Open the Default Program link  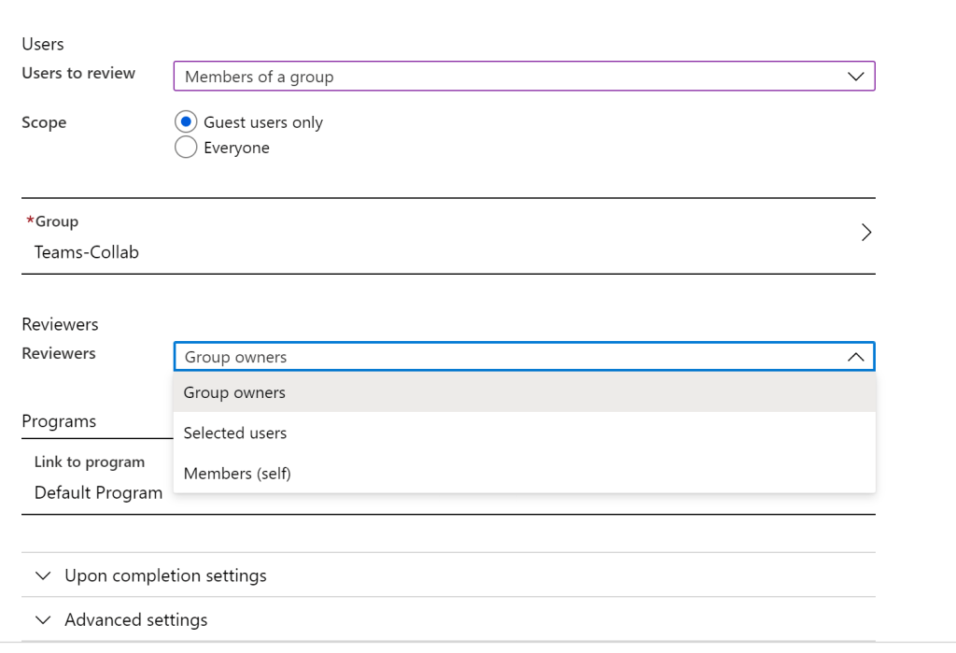pos(98,492)
